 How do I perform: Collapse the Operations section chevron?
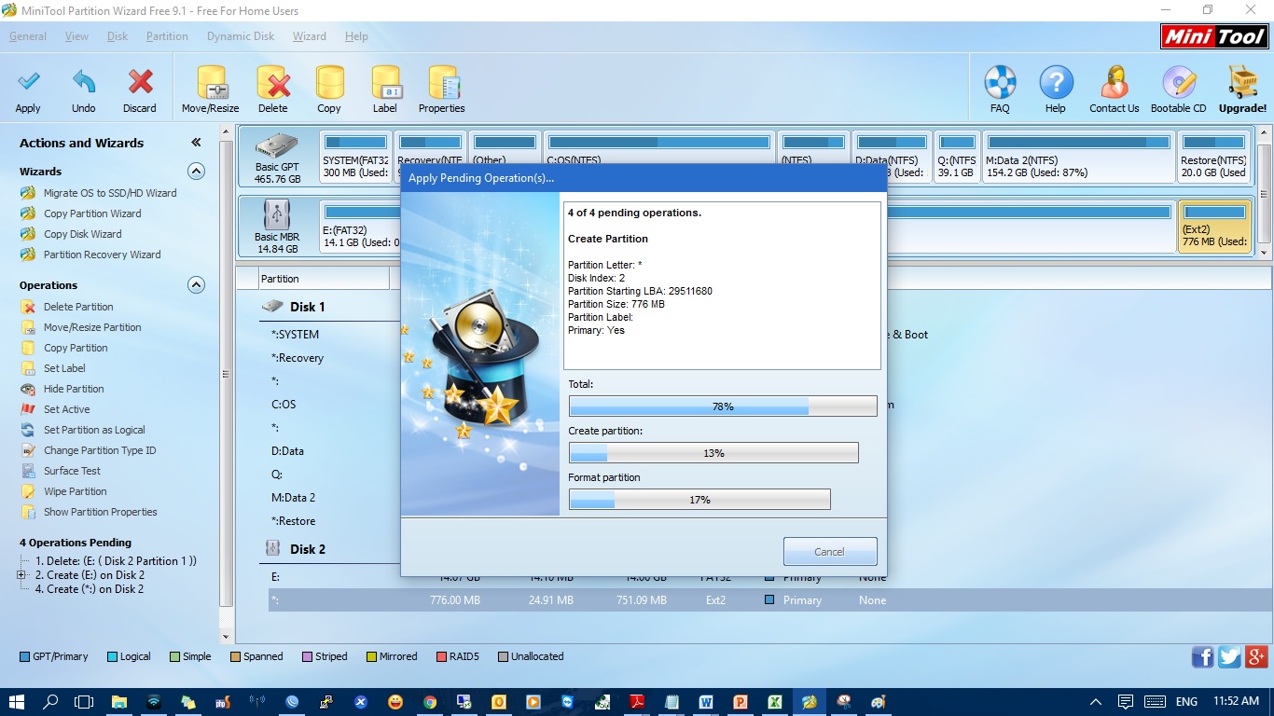point(196,285)
